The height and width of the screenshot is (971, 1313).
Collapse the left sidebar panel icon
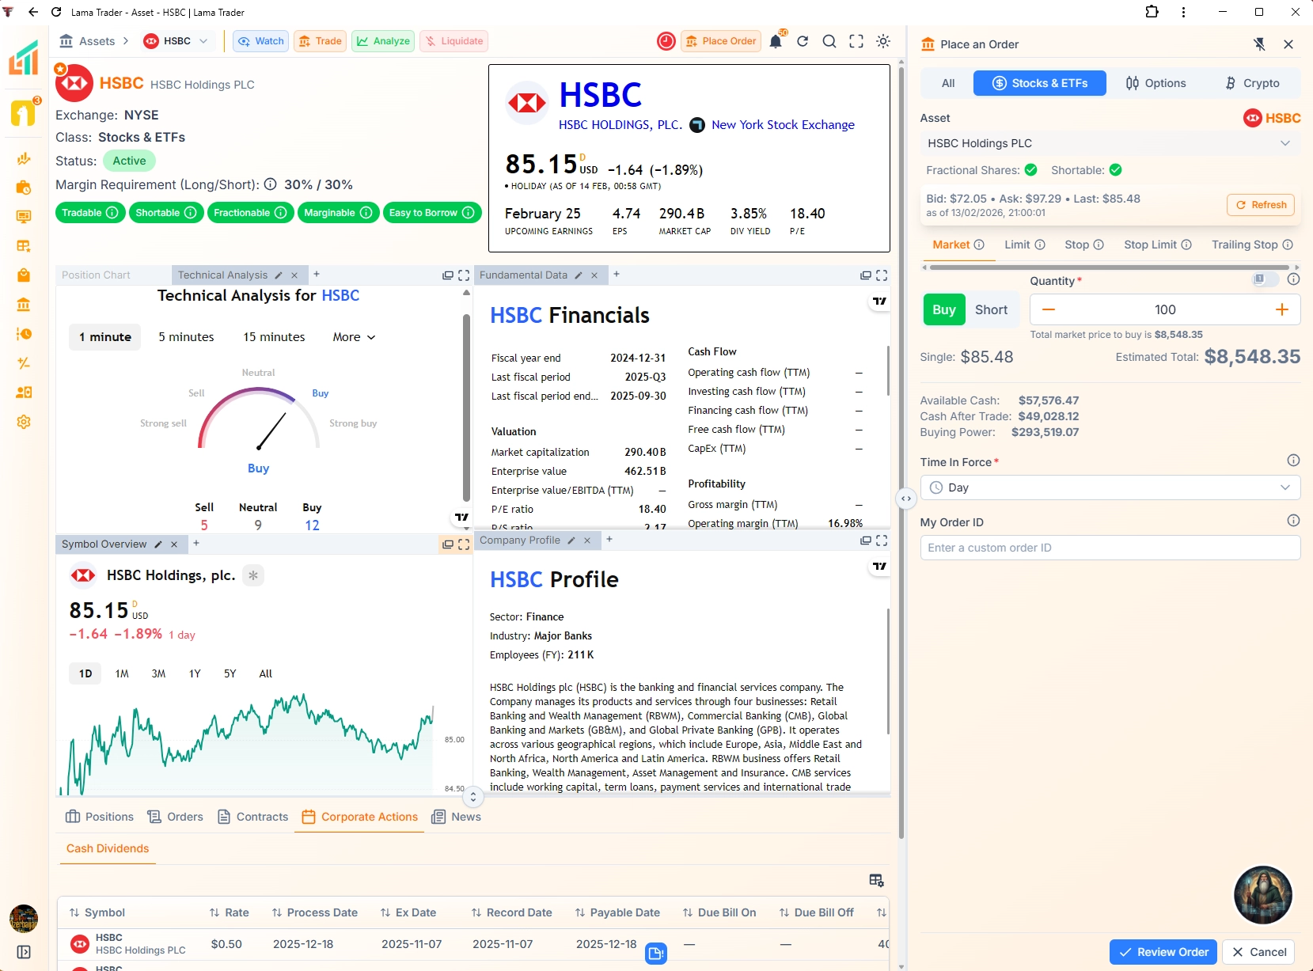click(24, 952)
